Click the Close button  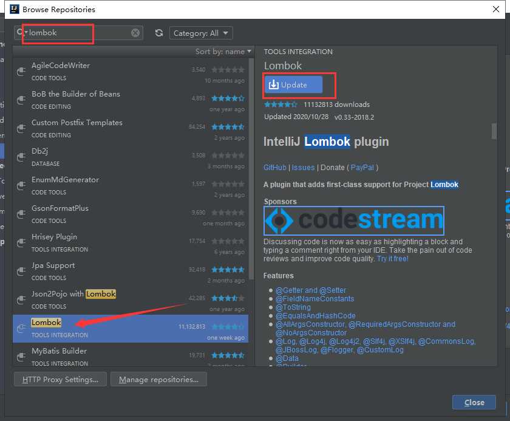pos(474,402)
